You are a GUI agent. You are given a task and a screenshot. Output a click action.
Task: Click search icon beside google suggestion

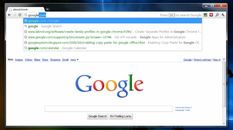tap(26, 26)
